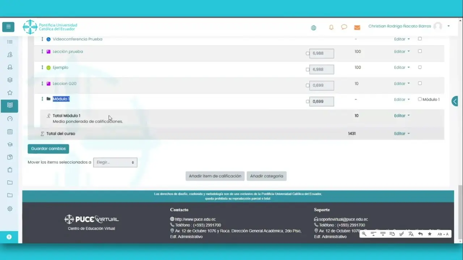
Task: Open the settings gear icon in sidebar
Action: coord(10,209)
